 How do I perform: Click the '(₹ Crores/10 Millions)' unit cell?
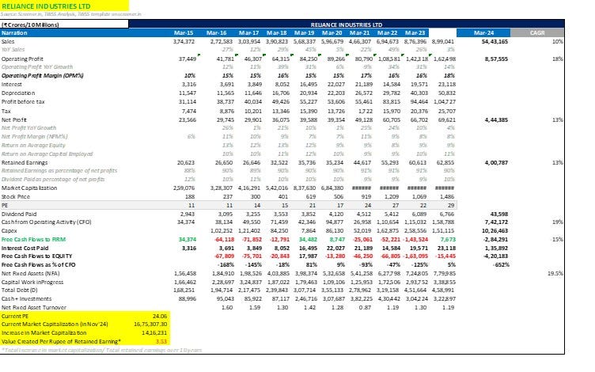pos(64,25)
